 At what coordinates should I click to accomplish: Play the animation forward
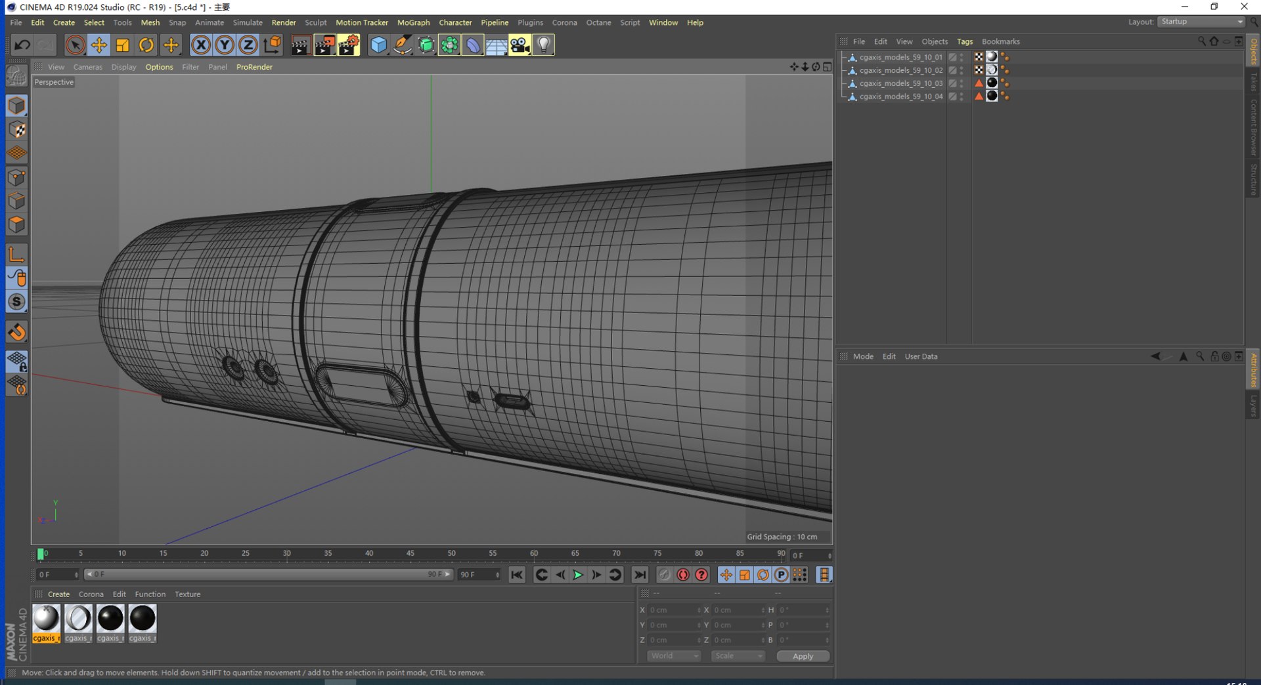(578, 575)
